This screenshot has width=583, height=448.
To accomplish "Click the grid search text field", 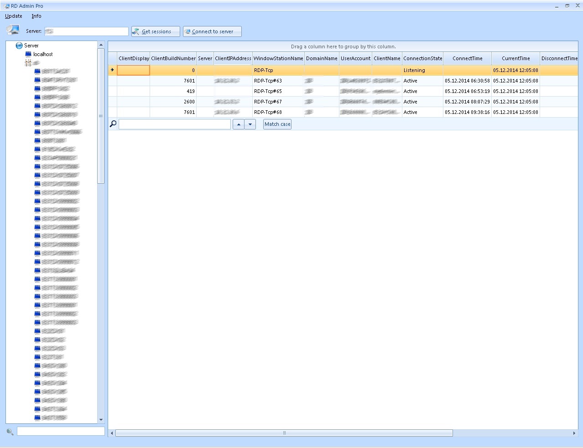I will (175, 124).
